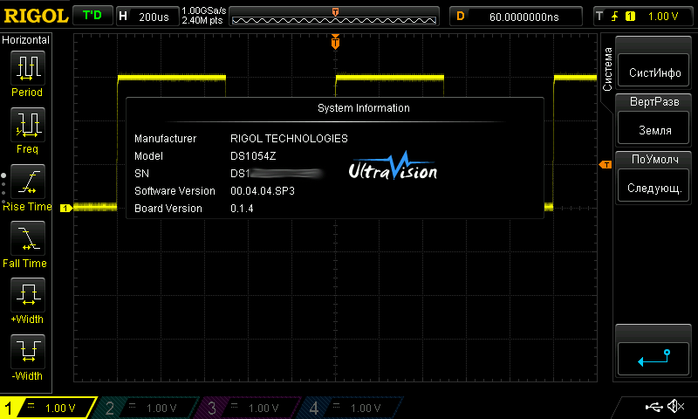698x419 pixels.
Task: Click the RIGOL TECHNOLOGIES manufacturer value
Action: 289,139
